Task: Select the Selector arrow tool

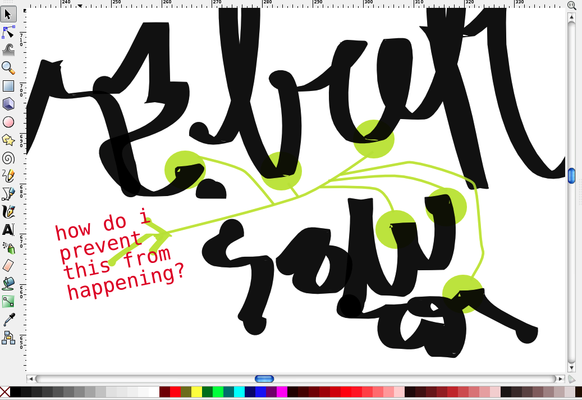Action: pyautogui.click(x=8, y=14)
